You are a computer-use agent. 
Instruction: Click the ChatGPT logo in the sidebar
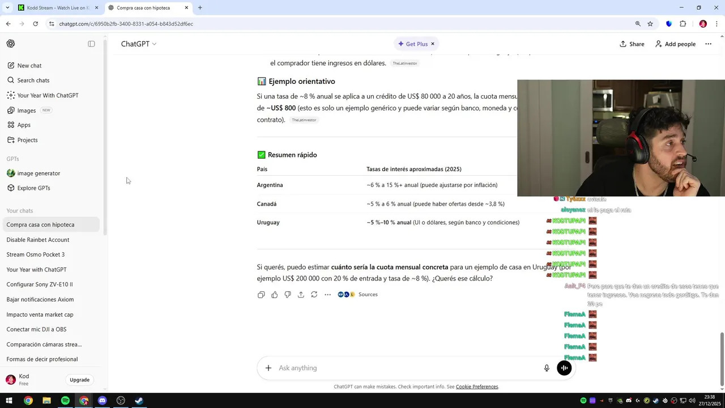[x=11, y=44]
